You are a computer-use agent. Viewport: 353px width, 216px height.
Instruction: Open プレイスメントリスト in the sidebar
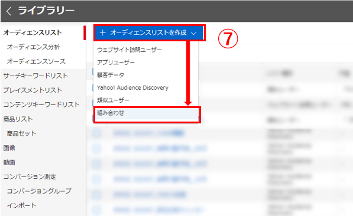click(33, 90)
